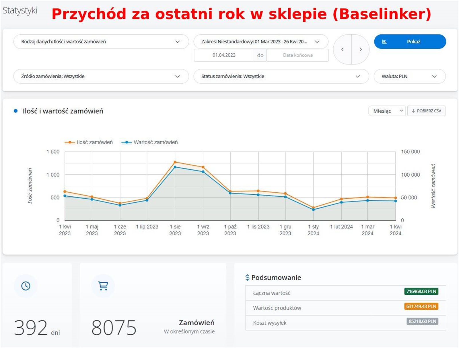Open the Miesiąc grouping selector

(387, 111)
